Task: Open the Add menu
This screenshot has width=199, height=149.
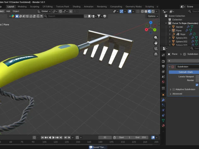Action: tap(8, 11)
